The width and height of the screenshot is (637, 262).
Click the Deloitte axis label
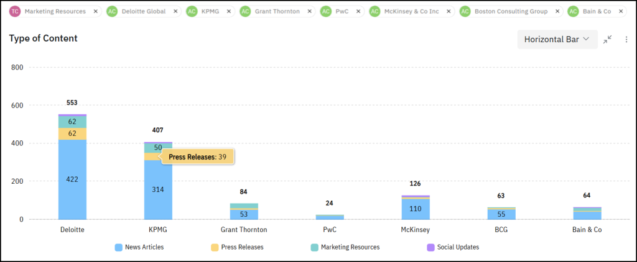point(72,230)
